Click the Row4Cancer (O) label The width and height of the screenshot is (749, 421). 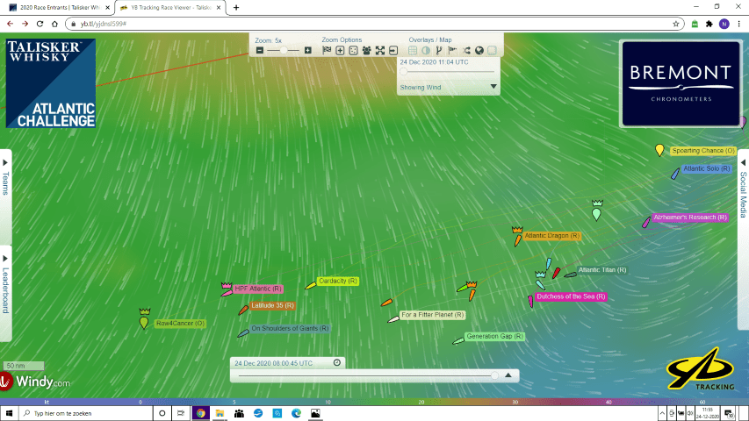(x=180, y=323)
